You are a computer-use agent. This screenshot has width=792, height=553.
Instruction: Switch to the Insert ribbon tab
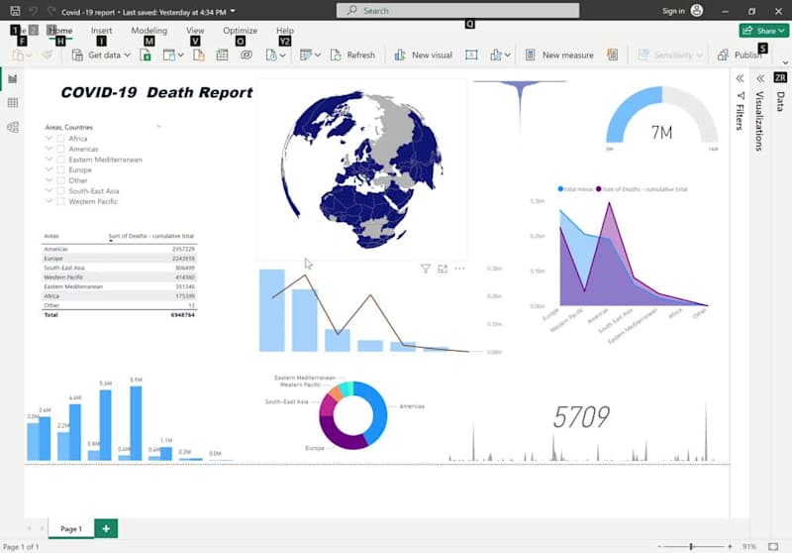pyautogui.click(x=102, y=31)
